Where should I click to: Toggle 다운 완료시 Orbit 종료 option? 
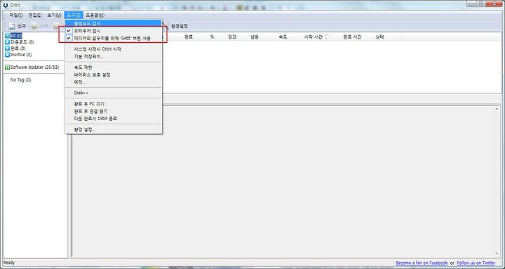coord(114,119)
